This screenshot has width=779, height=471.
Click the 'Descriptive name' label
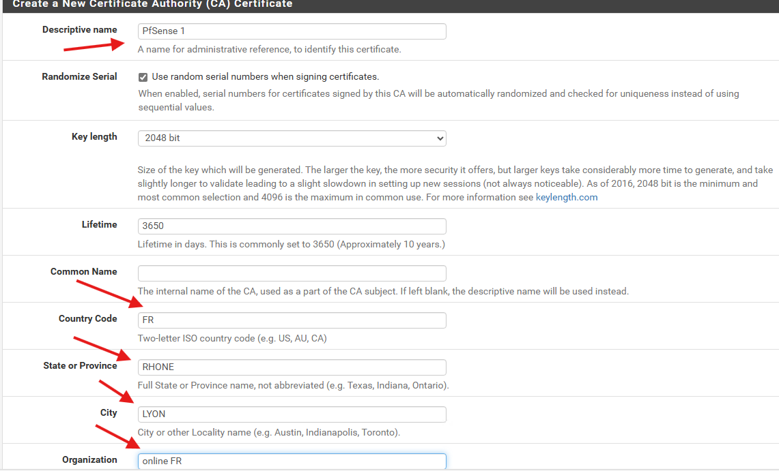tap(79, 30)
